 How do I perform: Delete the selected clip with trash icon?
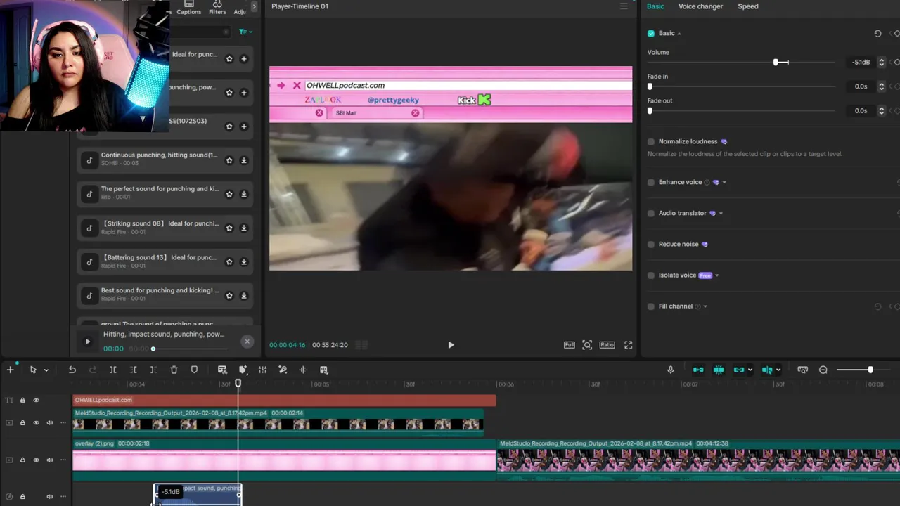pyautogui.click(x=174, y=370)
